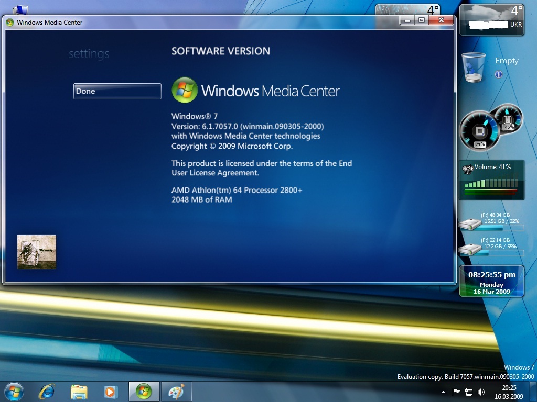
Task: Maximize the Windows Media Center window
Action: point(422,20)
